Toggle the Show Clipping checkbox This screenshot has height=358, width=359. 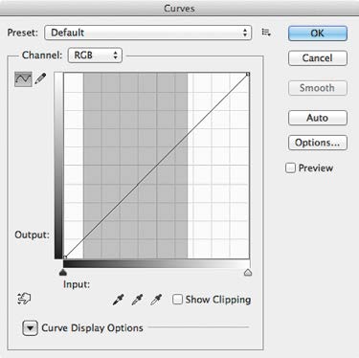click(177, 300)
